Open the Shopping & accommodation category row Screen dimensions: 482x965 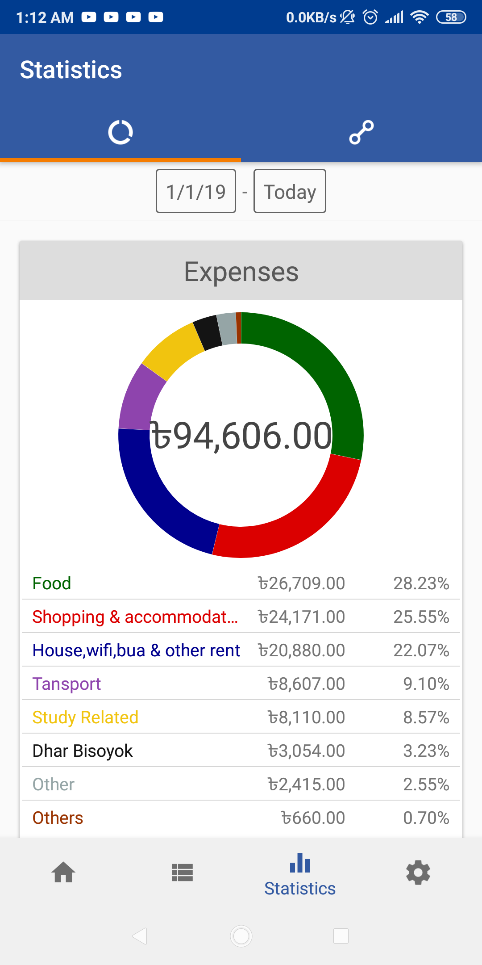point(241,617)
